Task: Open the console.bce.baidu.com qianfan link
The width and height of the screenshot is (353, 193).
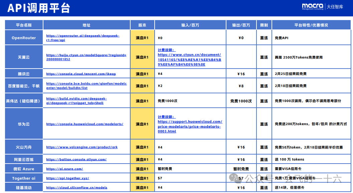Action: tap(86, 86)
